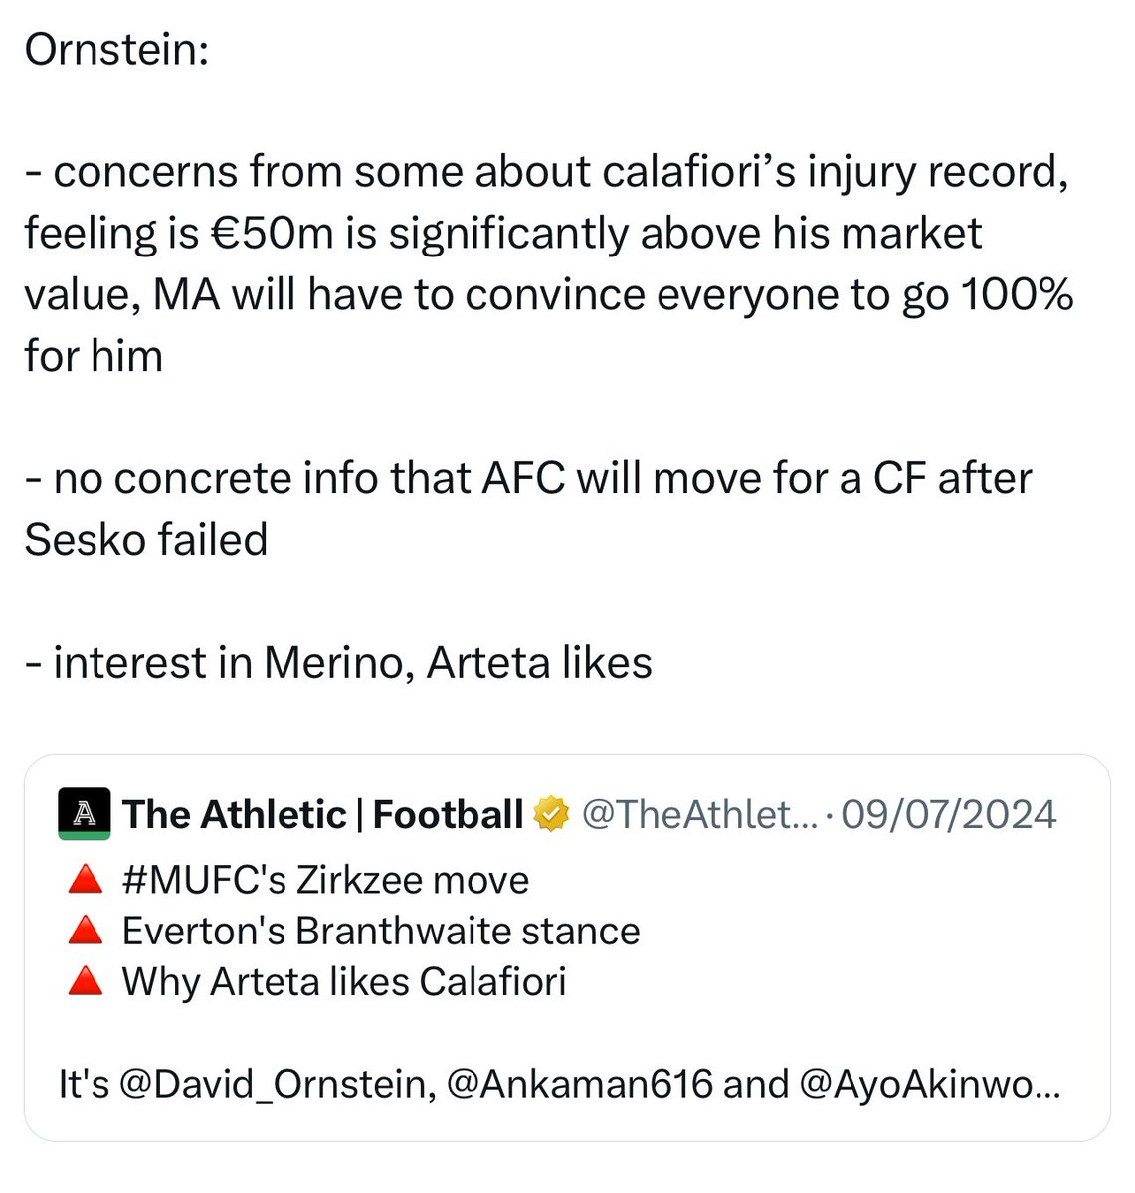The height and width of the screenshot is (1193, 1135).
Task: Open the truncated @AyoAkinwo... mention
Action: click(929, 1084)
